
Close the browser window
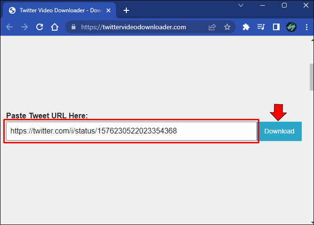pos(306,5)
